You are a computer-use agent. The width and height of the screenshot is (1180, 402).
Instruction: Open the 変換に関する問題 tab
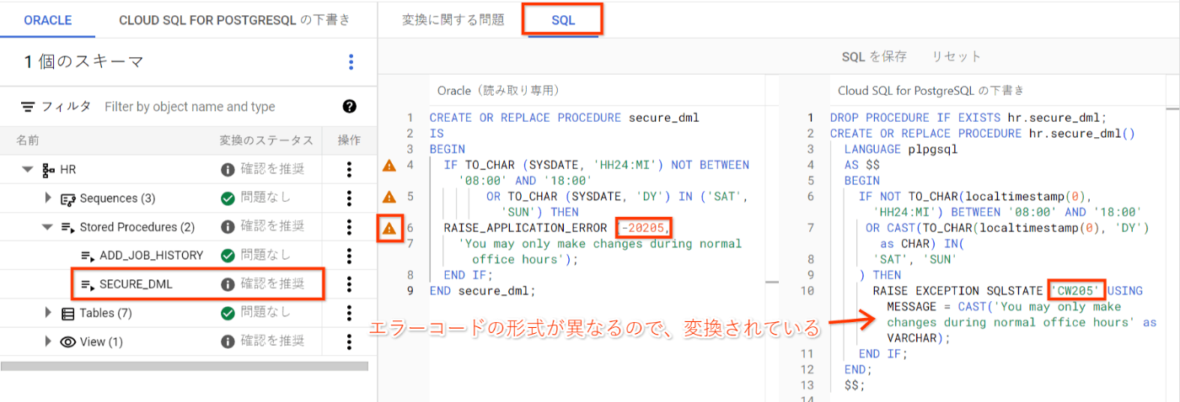coord(453,20)
